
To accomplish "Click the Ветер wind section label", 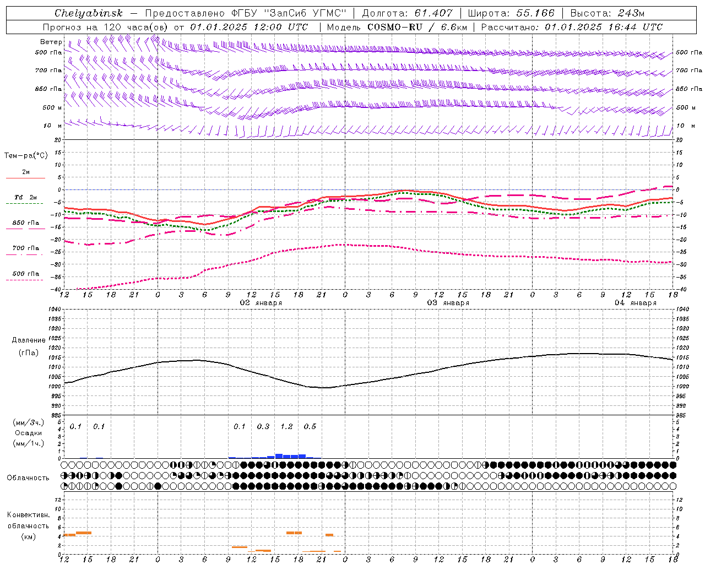I will coord(51,42).
